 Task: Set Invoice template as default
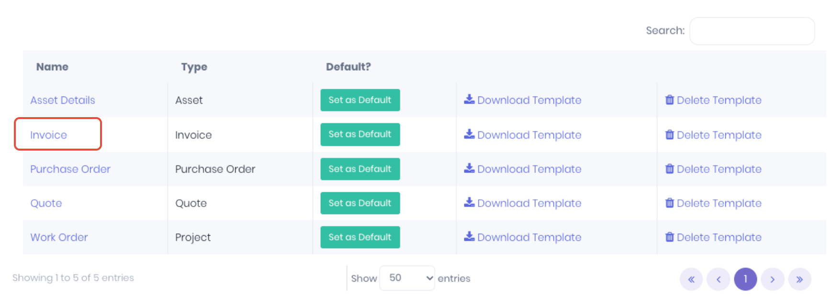tap(360, 134)
